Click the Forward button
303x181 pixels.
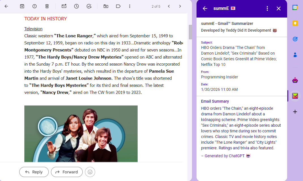click(x=67, y=172)
